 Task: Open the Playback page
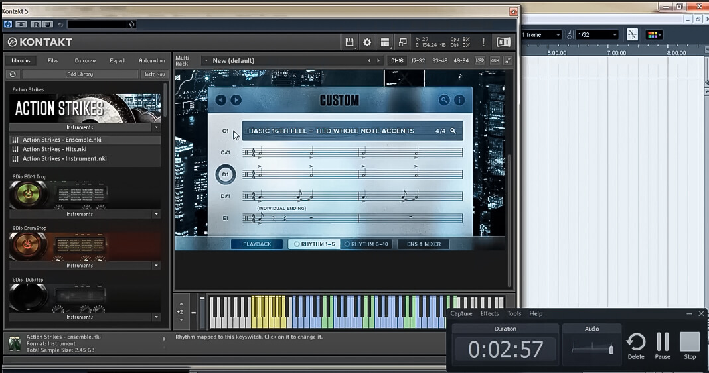click(x=257, y=244)
